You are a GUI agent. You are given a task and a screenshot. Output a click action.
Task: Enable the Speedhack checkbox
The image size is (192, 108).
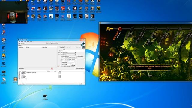click(x=77, y=58)
